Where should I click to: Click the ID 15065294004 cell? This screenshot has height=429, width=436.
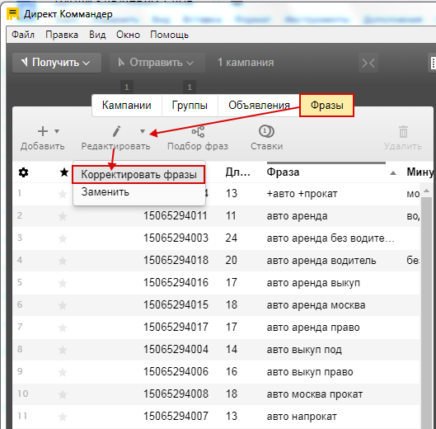[x=176, y=349]
